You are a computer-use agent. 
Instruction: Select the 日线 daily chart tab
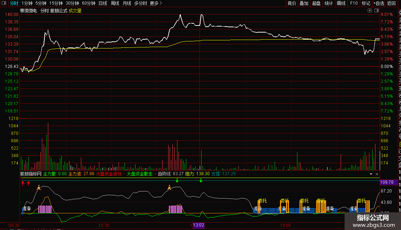103,3
